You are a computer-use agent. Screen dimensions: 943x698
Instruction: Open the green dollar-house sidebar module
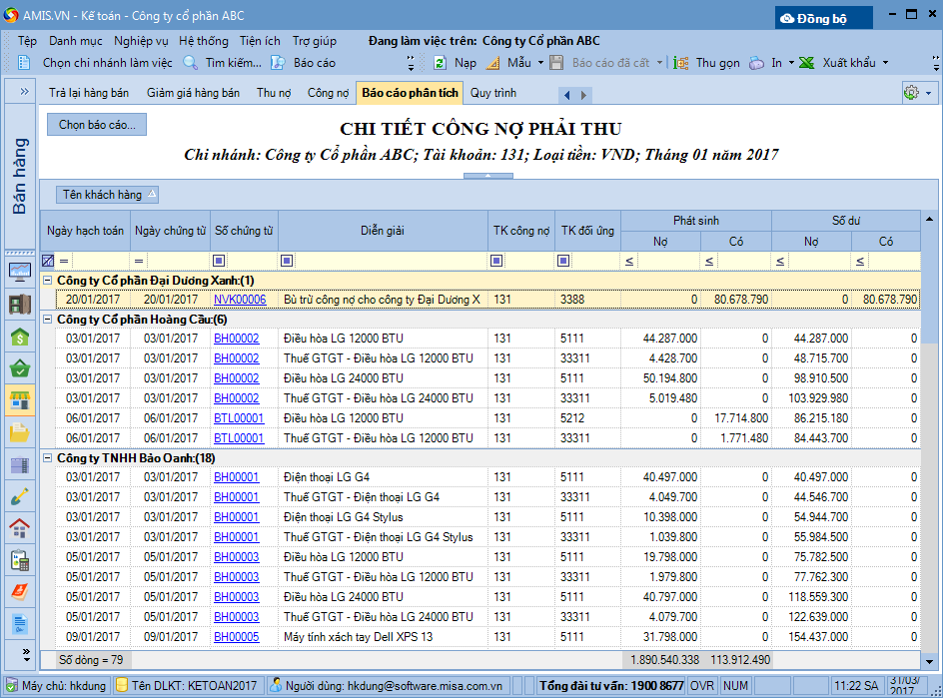point(19,338)
